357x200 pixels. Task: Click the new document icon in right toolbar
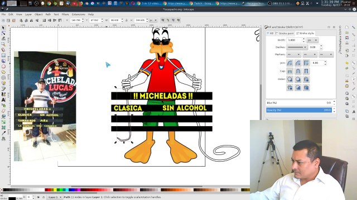point(347,27)
